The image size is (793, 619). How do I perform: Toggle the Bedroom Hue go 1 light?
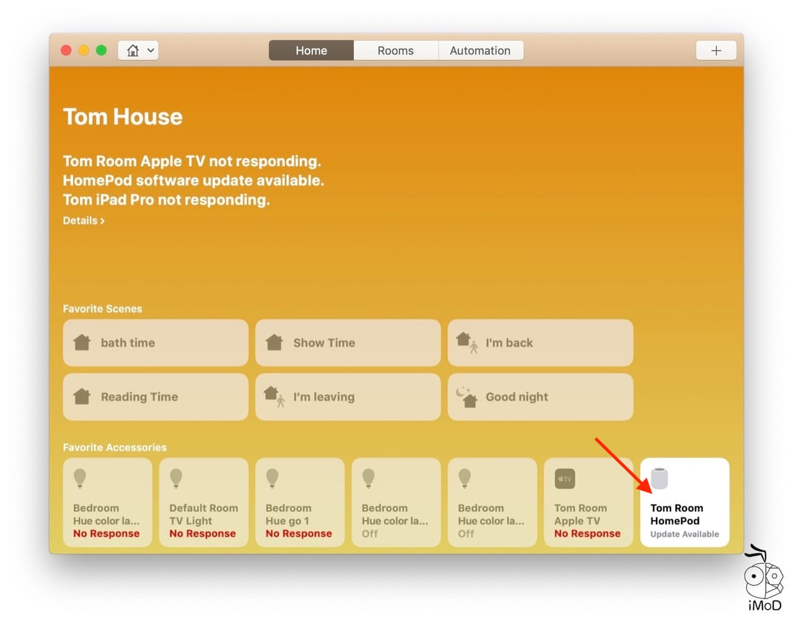tap(299, 502)
